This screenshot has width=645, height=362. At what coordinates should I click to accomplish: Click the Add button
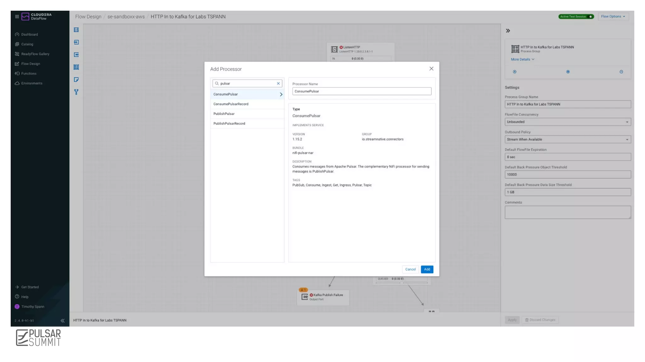427,269
